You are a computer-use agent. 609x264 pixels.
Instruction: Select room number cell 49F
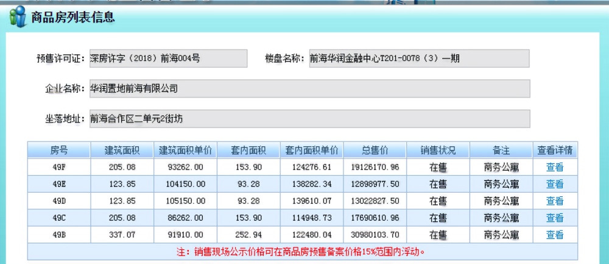(59, 167)
